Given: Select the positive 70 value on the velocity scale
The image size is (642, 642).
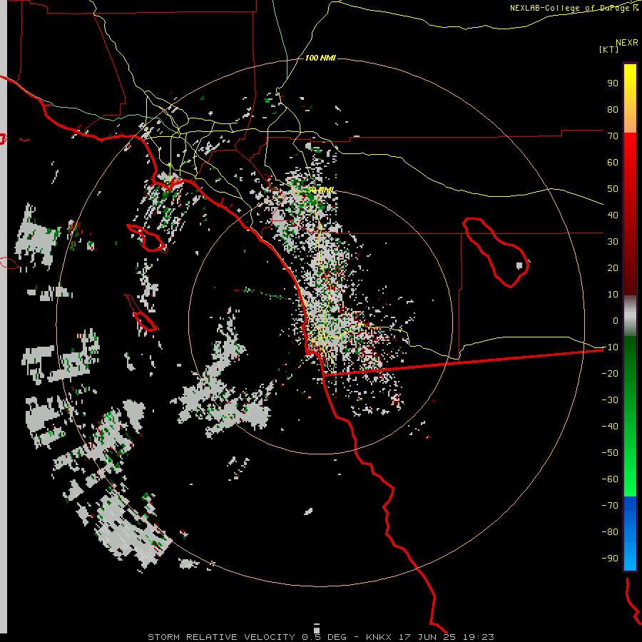Looking at the screenshot, I should point(613,136).
